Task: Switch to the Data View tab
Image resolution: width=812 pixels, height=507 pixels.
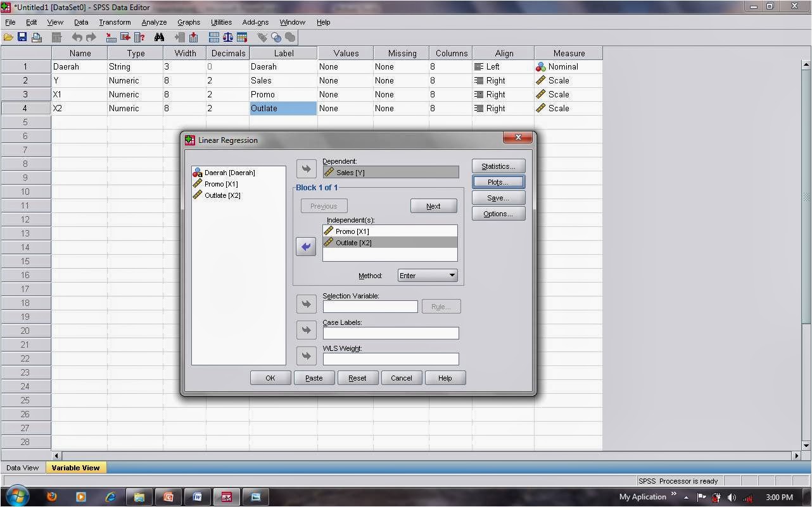Action: (22, 468)
